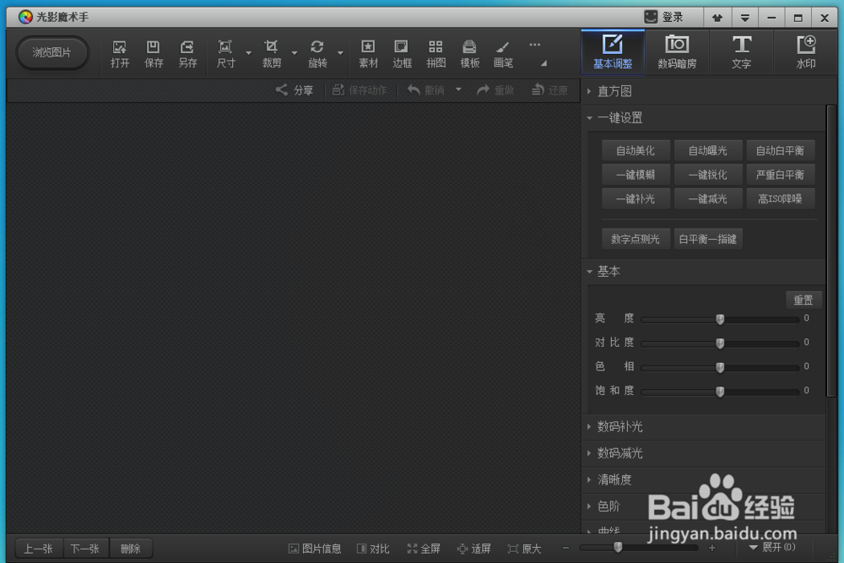844x563 pixels.
Task: Click the 尺寸 resize icon
Action: coord(225,52)
